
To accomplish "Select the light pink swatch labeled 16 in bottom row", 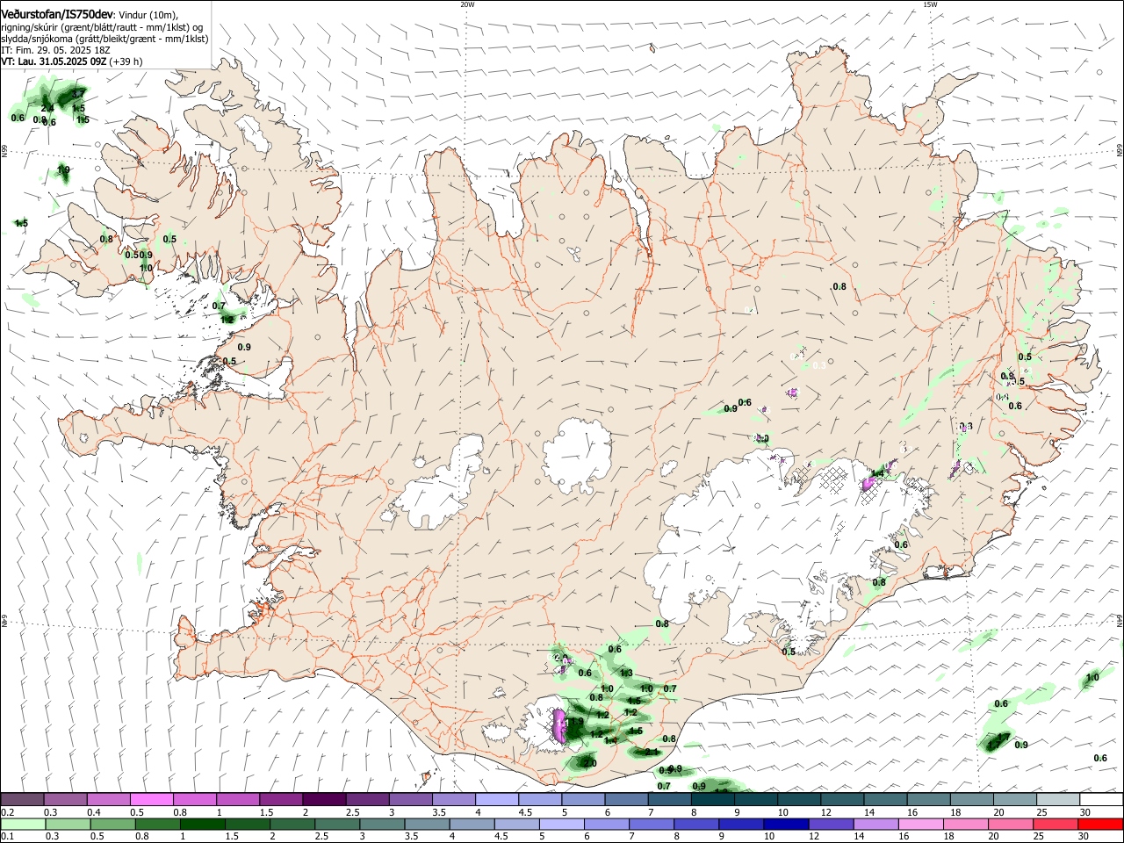I will point(921,825).
